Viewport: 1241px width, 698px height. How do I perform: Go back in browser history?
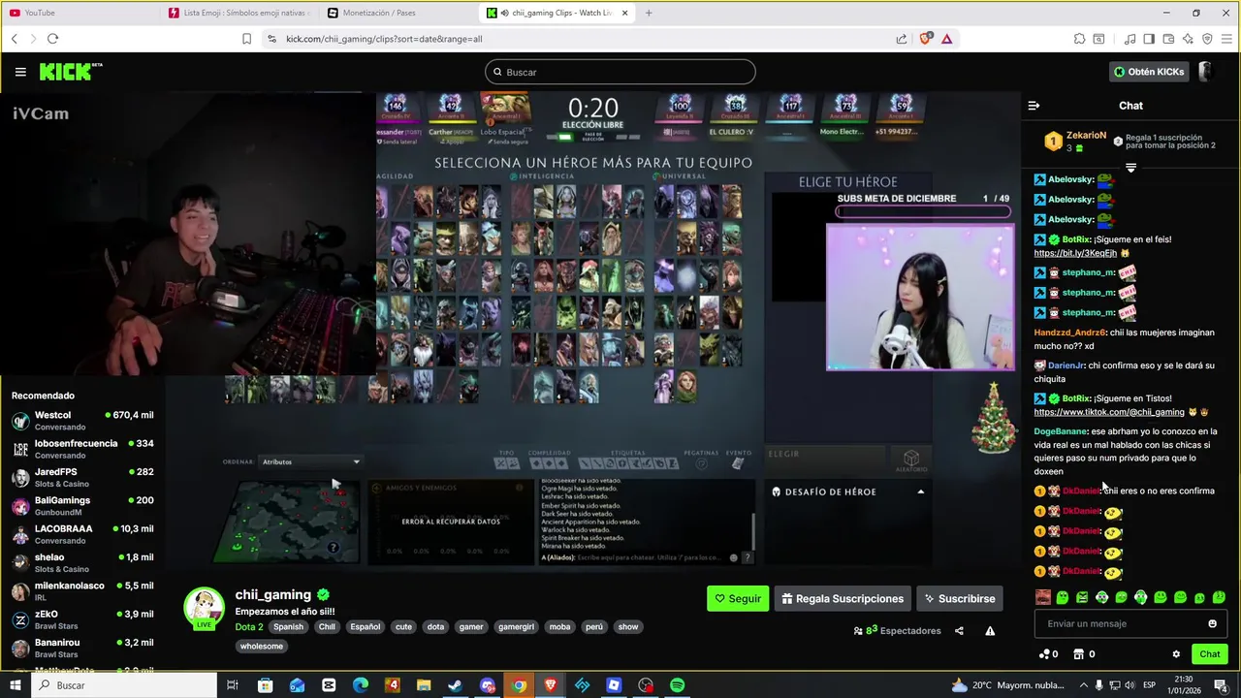[x=15, y=39]
